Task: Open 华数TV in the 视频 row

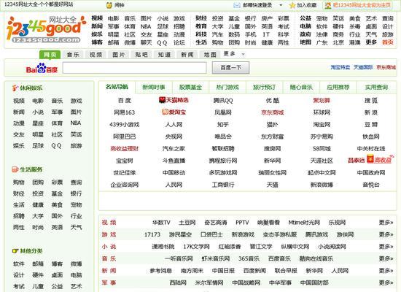Action: click(x=161, y=223)
